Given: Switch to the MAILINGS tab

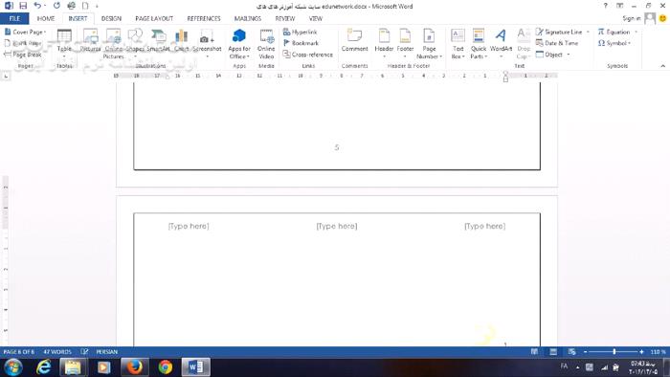Looking at the screenshot, I should click(247, 19).
